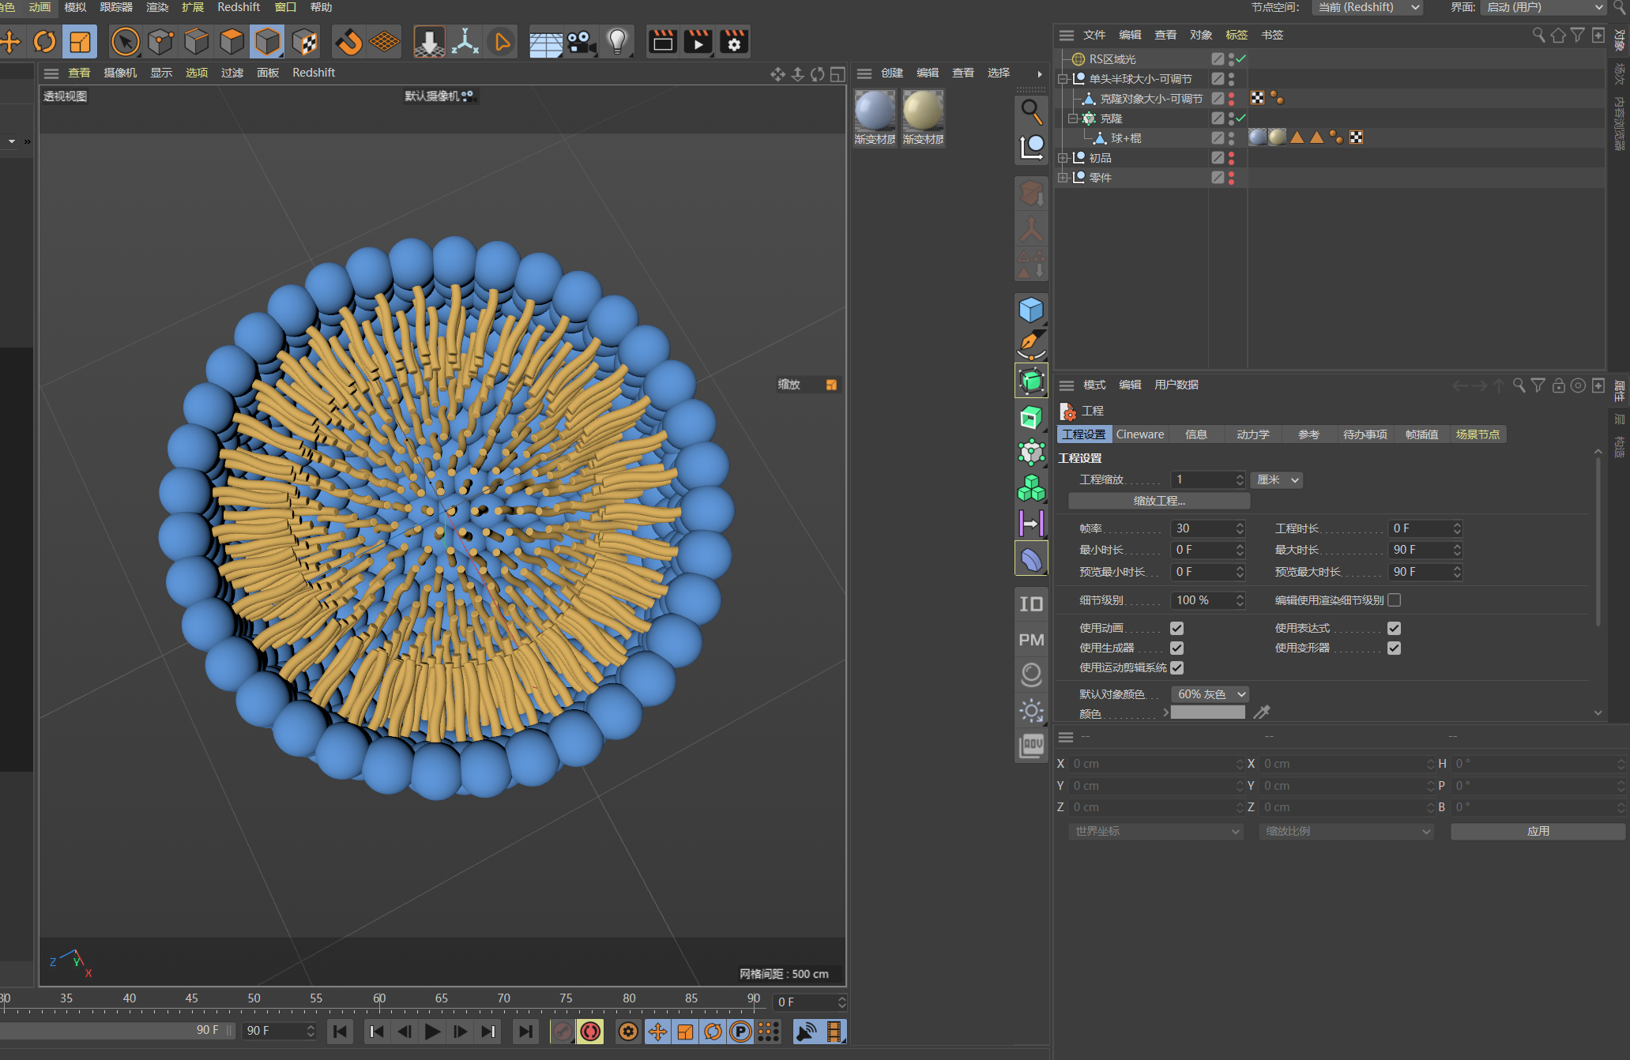Jump to the animation end
The width and height of the screenshot is (1630, 1060).
coord(525,1032)
